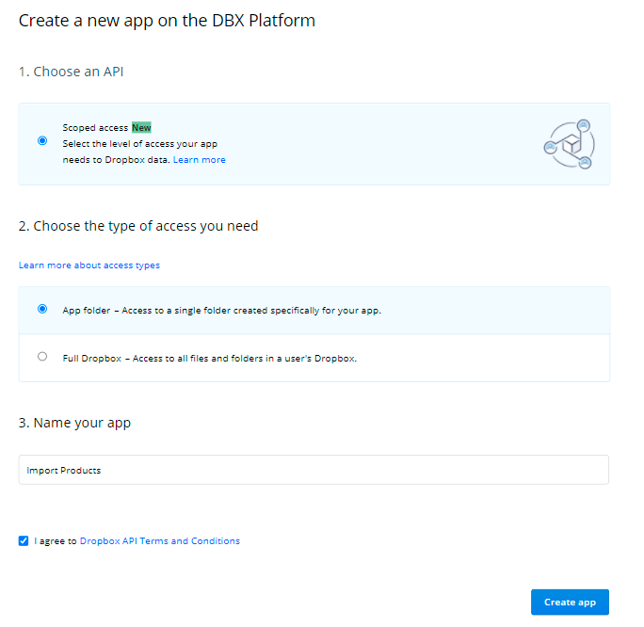Viewport: 644px width, 627px height.
Task: Select the Full Dropbox radio button
Action: pyautogui.click(x=42, y=357)
